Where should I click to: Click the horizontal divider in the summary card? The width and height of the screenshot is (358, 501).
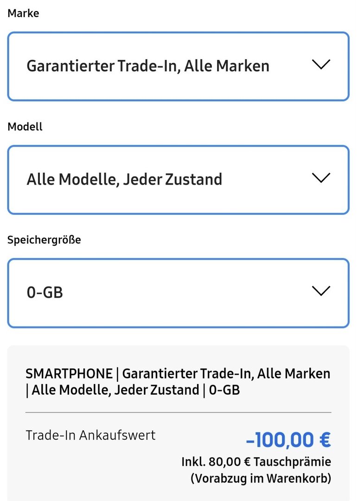(x=178, y=412)
